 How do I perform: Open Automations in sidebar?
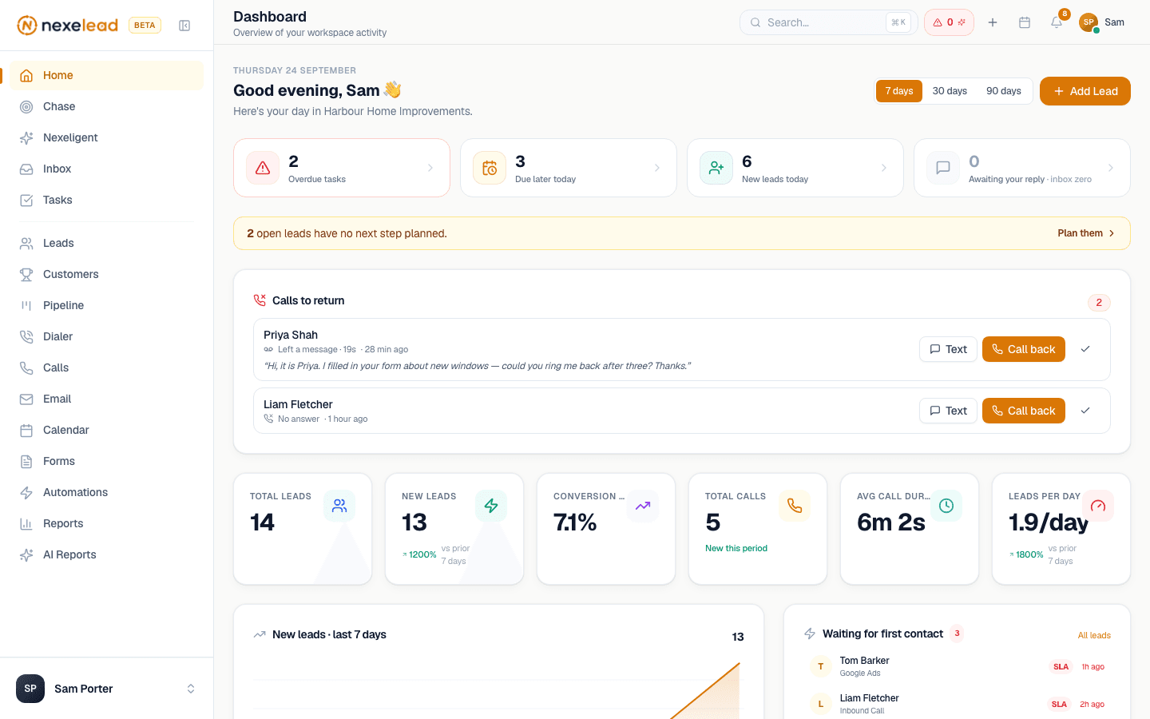pos(107,492)
